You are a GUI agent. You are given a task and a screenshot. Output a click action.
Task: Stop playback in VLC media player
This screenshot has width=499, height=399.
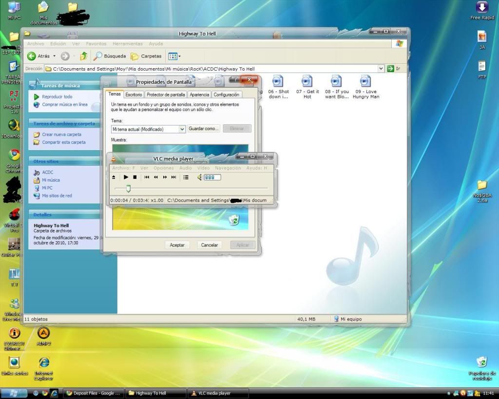pos(135,177)
